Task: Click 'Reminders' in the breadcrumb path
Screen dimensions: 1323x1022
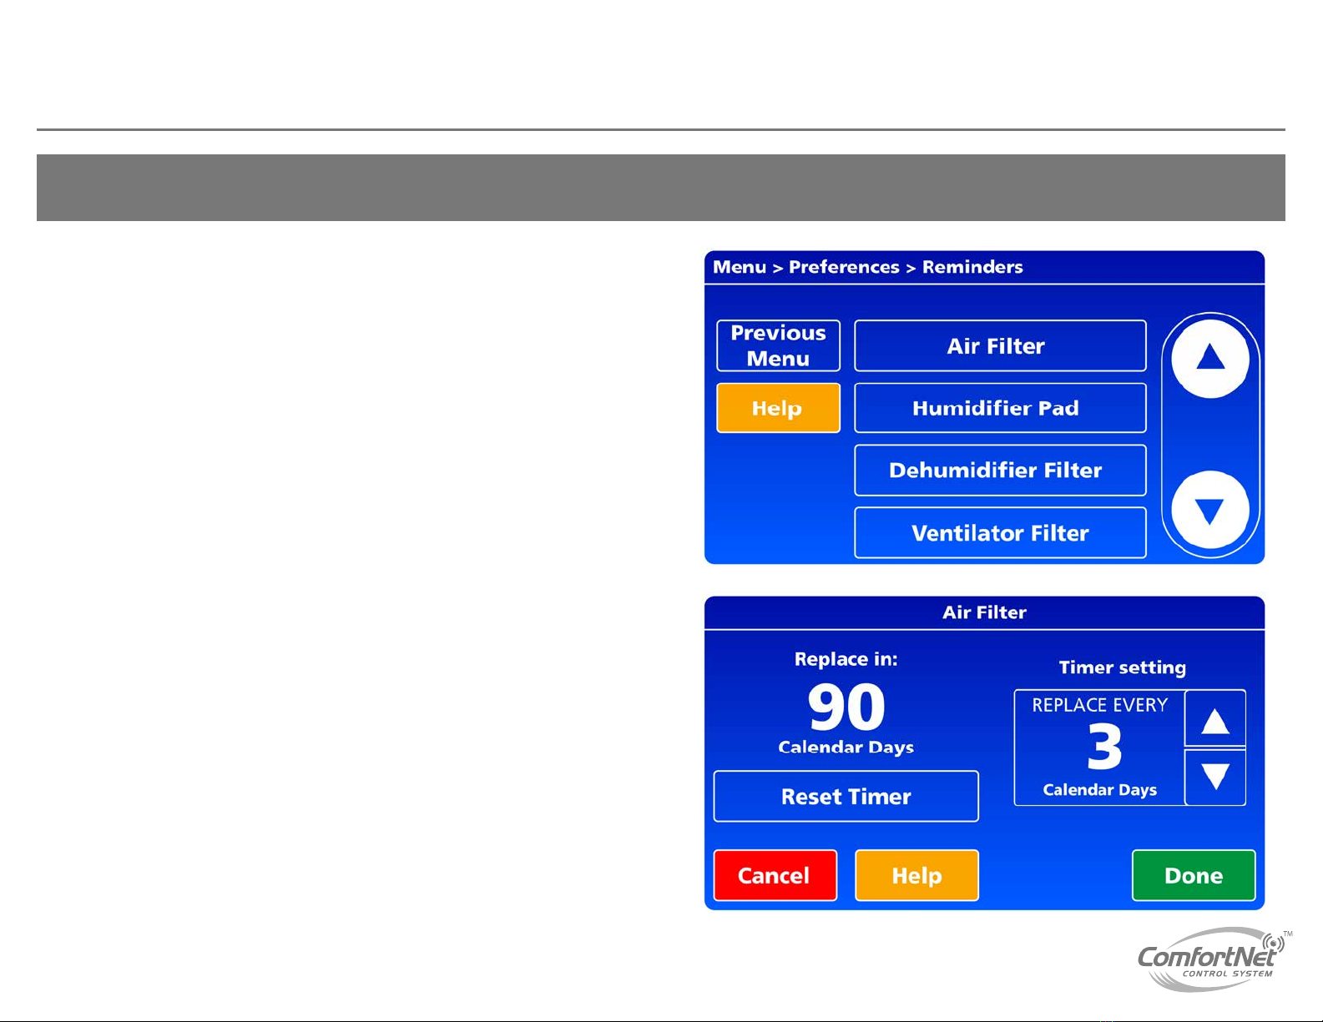Action: (972, 267)
